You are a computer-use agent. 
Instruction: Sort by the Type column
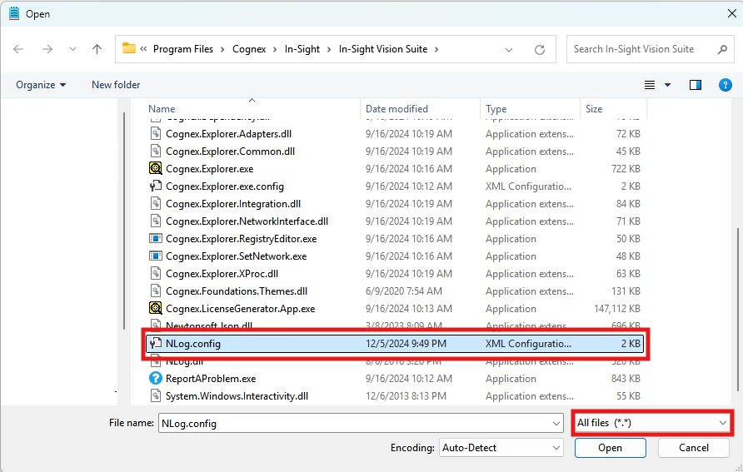tap(496, 109)
